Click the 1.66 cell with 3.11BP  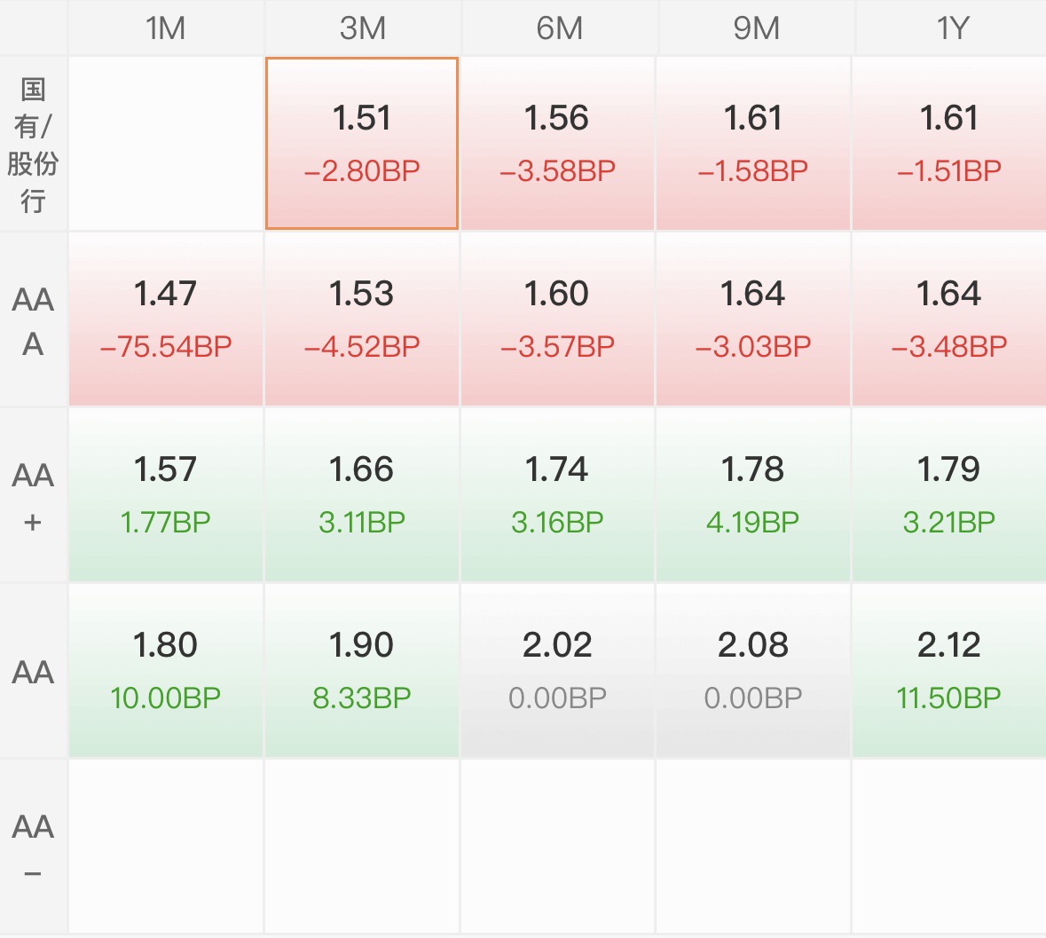pyautogui.click(x=362, y=495)
